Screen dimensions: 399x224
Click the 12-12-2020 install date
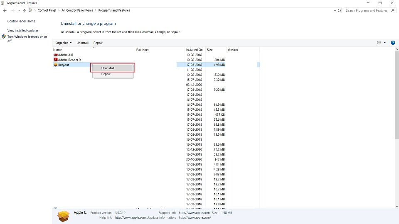(194, 150)
